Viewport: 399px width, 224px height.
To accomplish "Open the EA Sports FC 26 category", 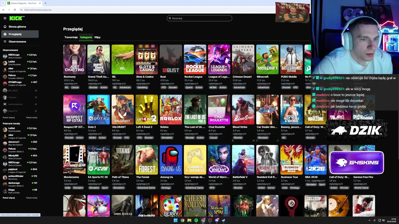I will pos(99,160).
